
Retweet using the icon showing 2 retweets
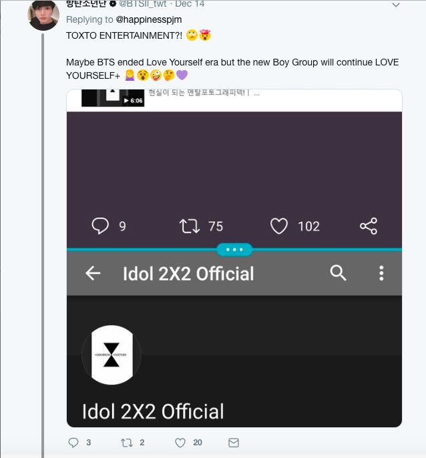point(126,443)
